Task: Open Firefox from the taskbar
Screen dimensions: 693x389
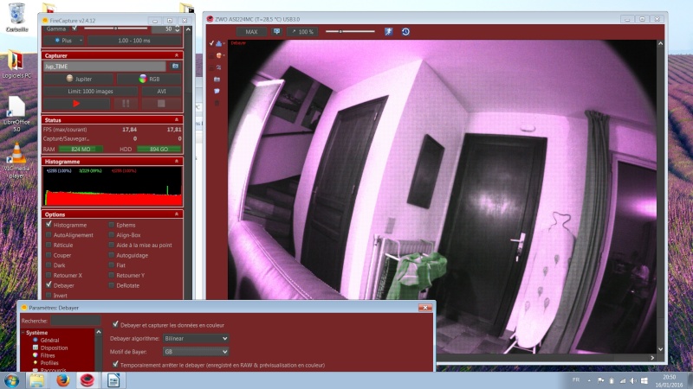Action: [62, 380]
